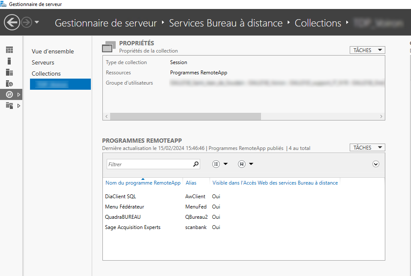Open the All Servers icon in sidebar

coord(9,72)
